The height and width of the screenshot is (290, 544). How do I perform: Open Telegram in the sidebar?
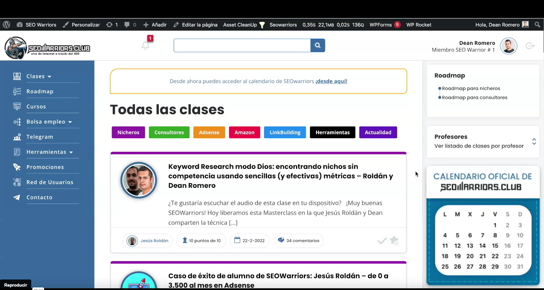(x=40, y=137)
